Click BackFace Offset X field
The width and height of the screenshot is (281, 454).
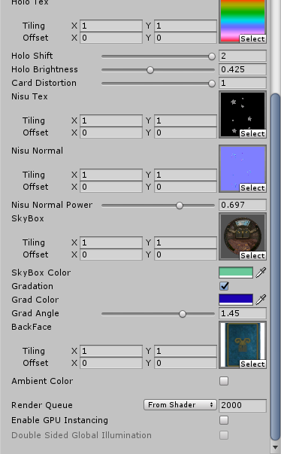pyautogui.click(x=111, y=363)
